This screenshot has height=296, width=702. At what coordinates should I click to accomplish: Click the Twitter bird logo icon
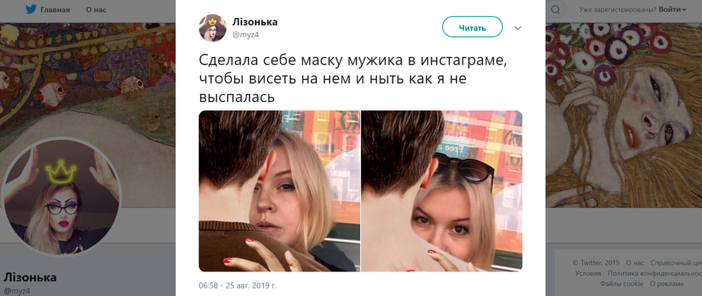(30, 9)
